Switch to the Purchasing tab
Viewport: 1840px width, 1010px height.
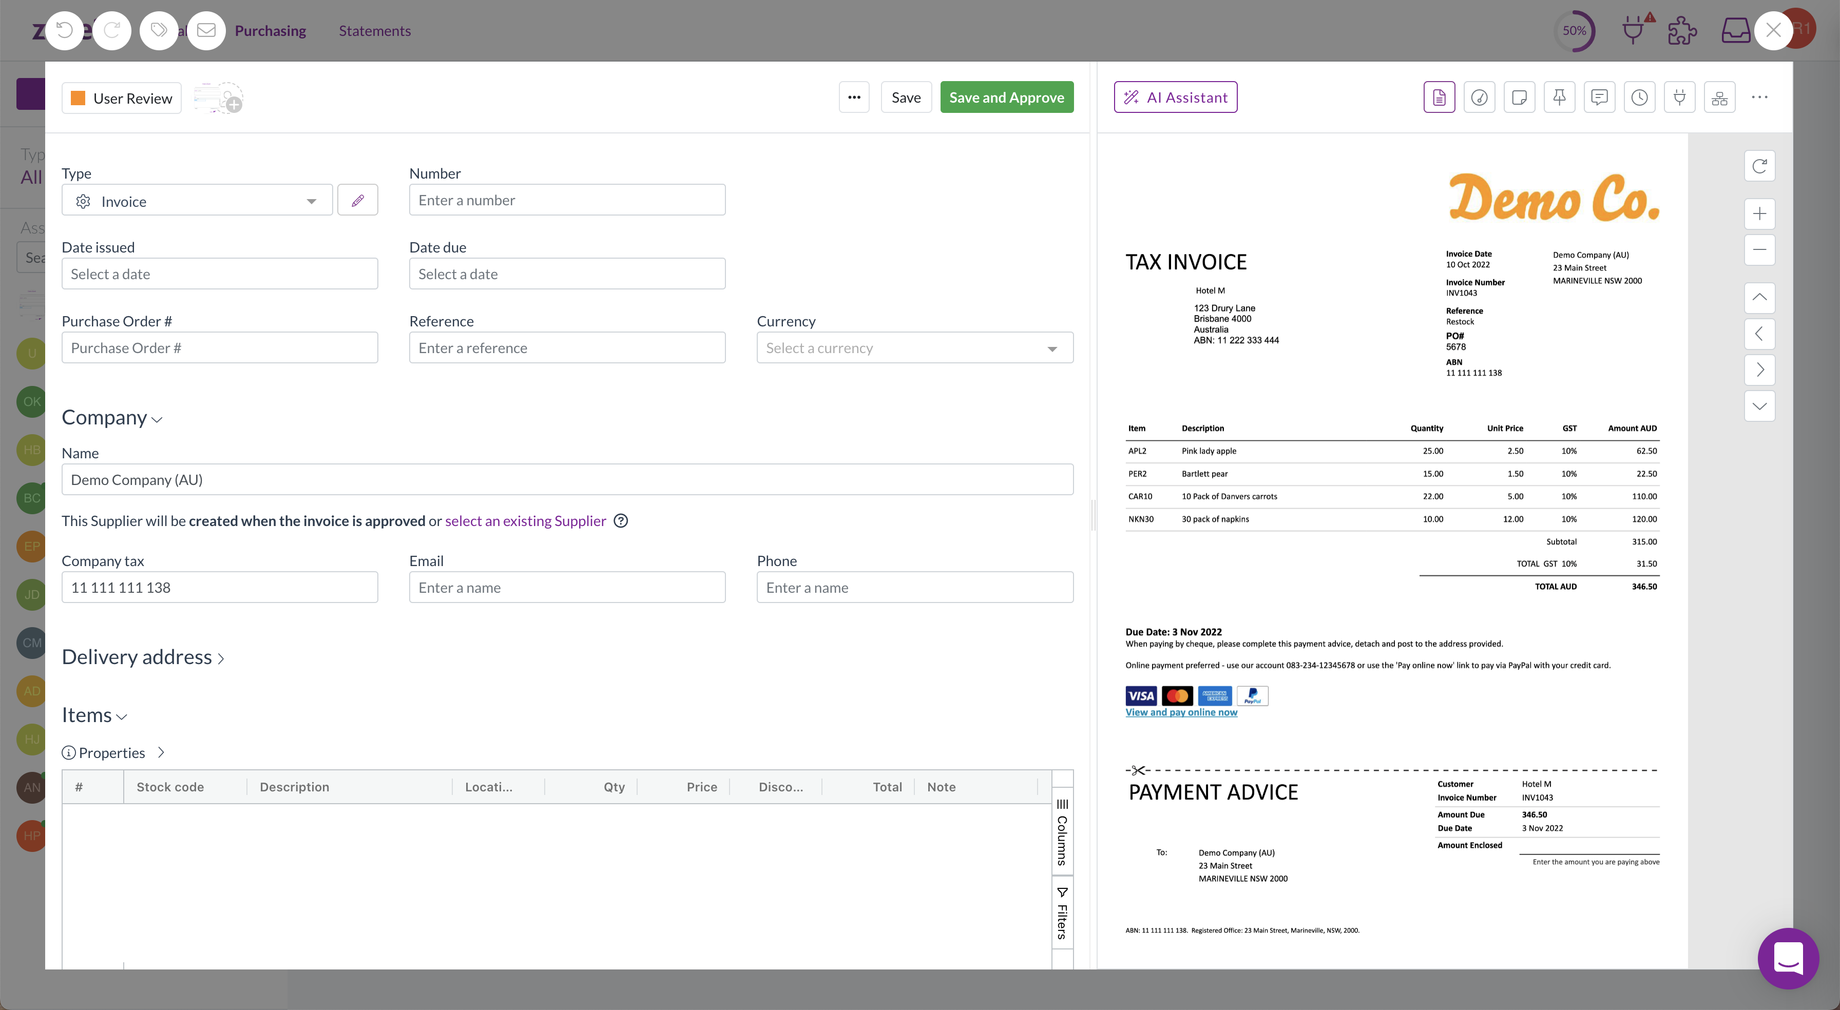(x=270, y=31)
